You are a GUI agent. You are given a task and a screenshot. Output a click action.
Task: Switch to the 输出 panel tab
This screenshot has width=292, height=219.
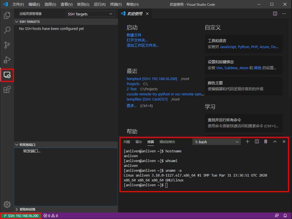coord(139,142)
